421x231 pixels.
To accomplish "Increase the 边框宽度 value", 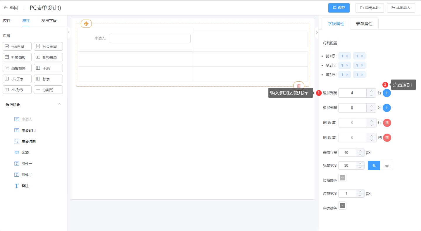I will pyautogui.click(x=360, y=192).
